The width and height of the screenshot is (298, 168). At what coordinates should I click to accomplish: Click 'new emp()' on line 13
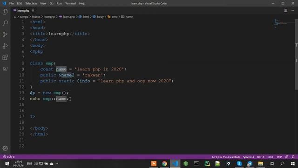point(54,93)
